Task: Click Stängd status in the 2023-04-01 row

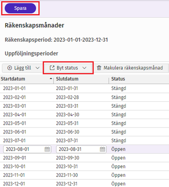Action: (119, 115)
